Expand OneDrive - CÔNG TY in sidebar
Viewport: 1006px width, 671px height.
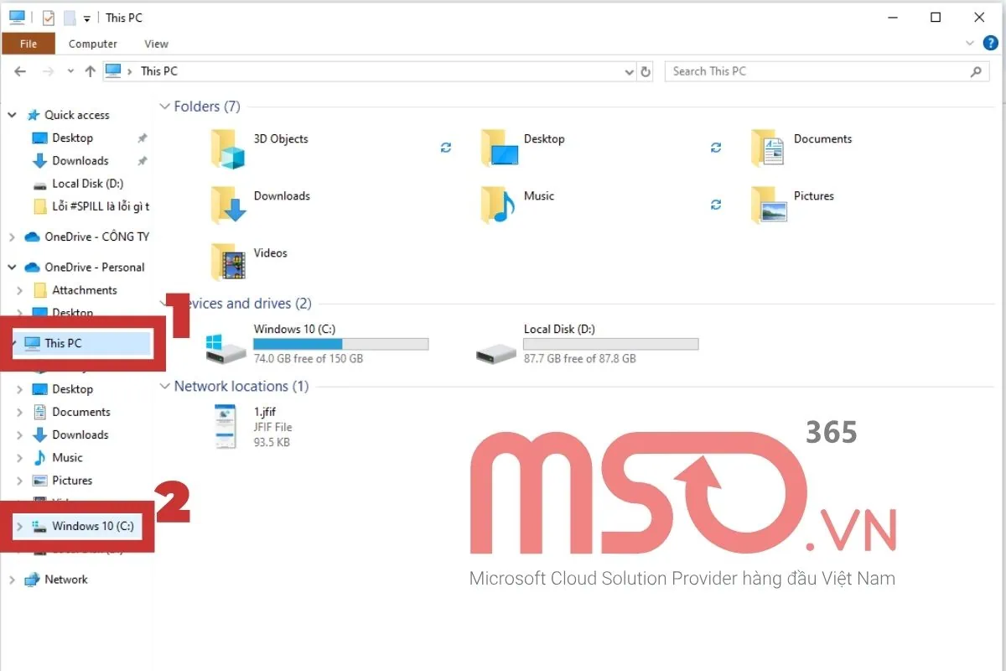[x=12, y=237]
